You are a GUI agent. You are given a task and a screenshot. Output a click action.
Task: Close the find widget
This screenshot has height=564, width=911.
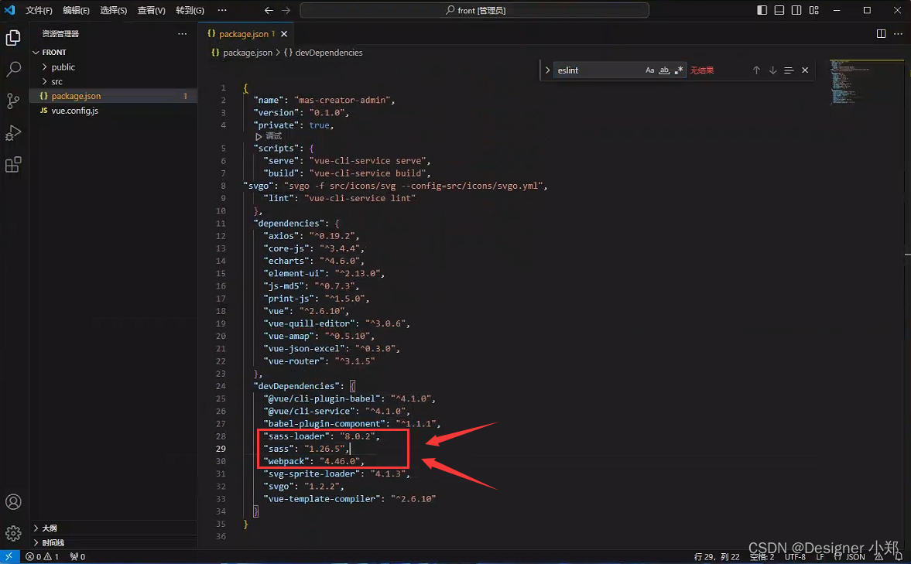tap(805, 70)
